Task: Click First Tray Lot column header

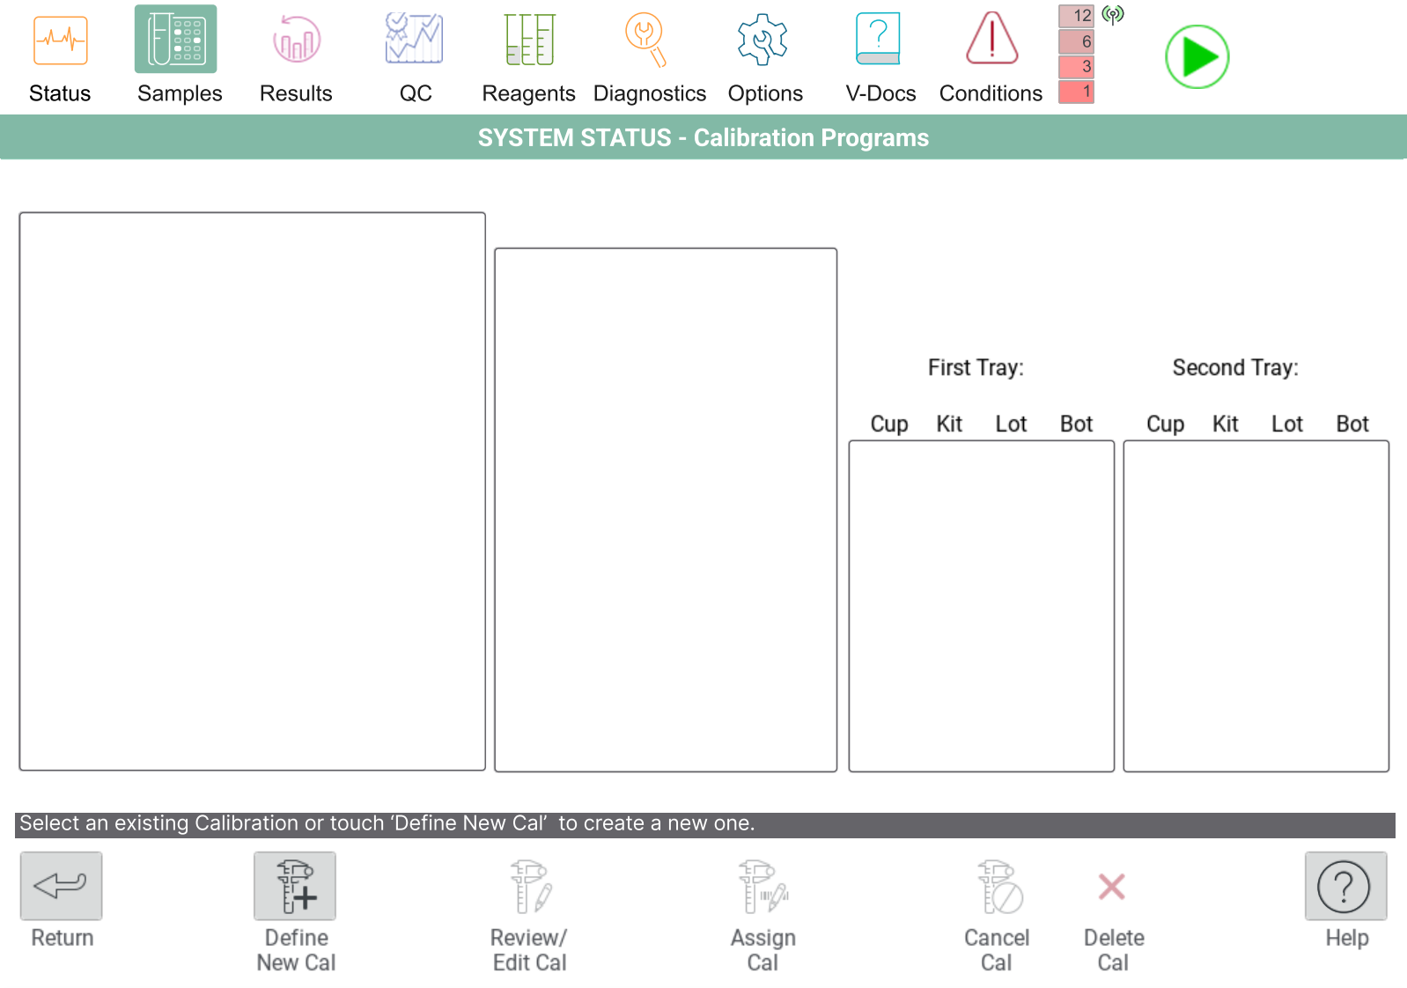Action: [1011, 424]
